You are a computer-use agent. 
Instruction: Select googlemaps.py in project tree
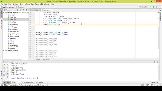(x=15, y=34)
